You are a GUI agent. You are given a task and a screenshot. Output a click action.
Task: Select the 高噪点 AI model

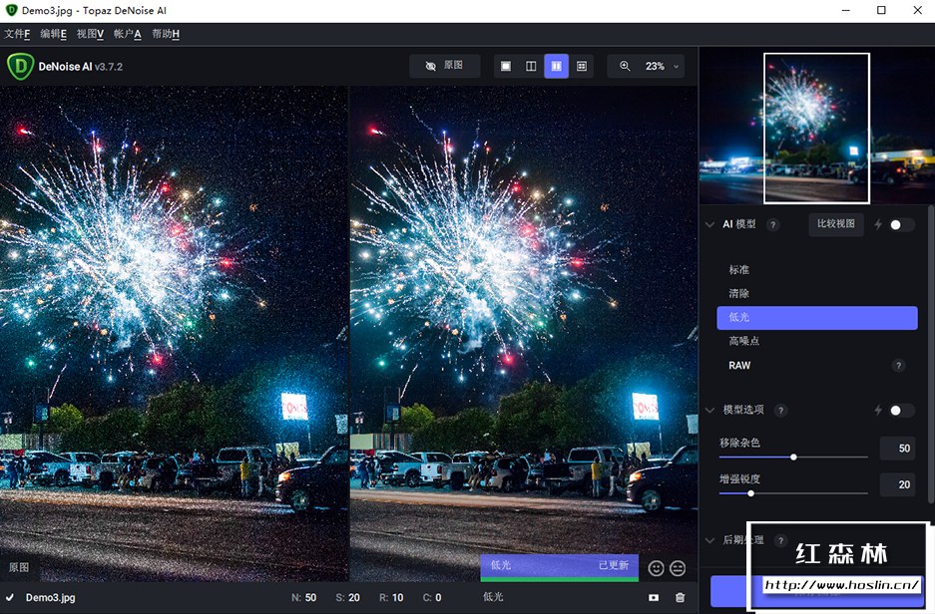point(744,341)
